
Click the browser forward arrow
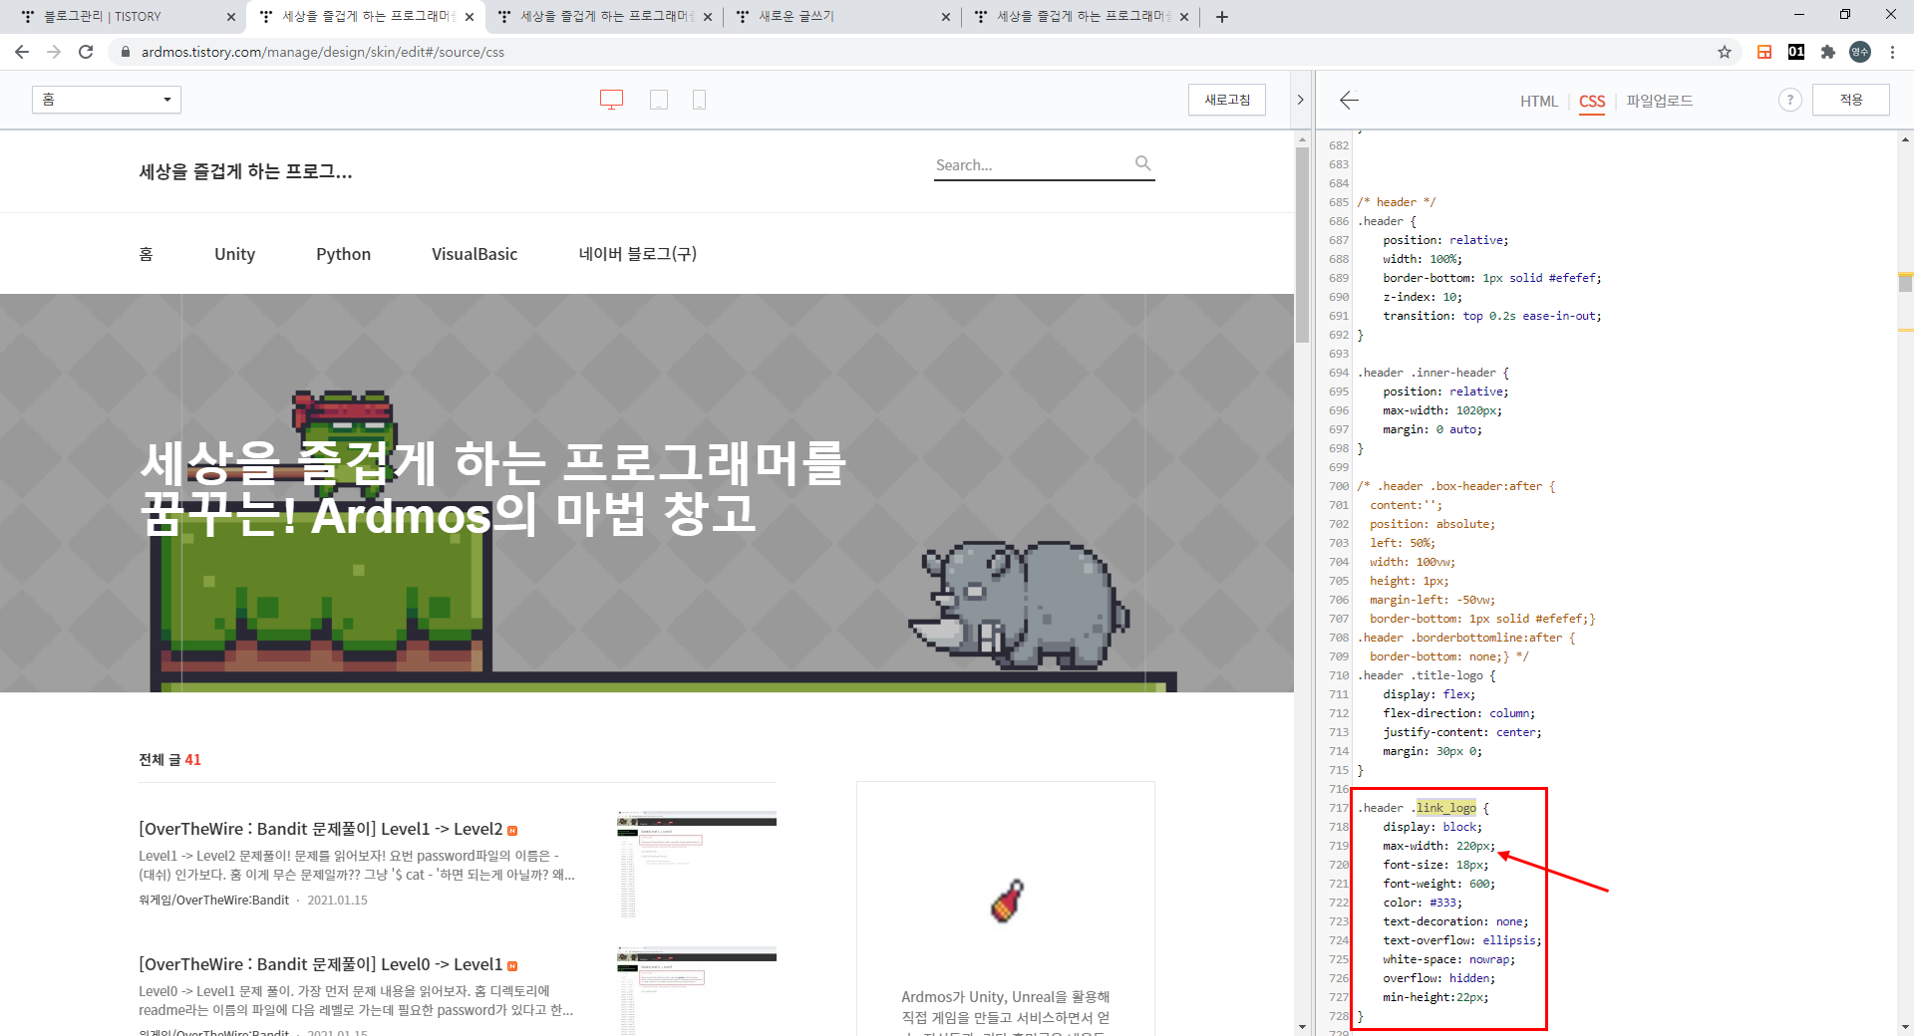click(x=54, y=52)
